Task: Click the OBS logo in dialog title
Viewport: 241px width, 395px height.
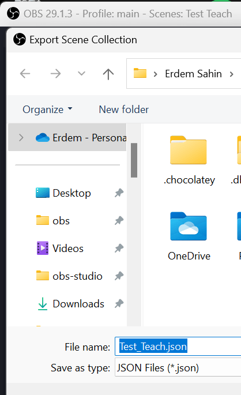Action: [x=20, y=39]
